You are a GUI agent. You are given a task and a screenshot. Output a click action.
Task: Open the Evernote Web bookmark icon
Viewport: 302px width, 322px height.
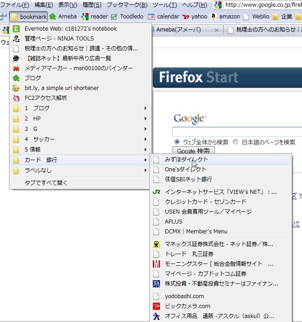tap(16, 29)
